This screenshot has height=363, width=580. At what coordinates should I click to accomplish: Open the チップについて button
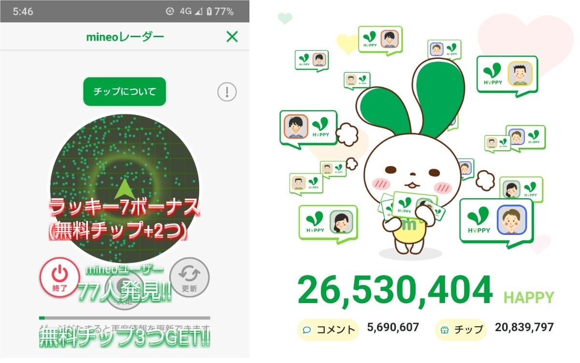(125, 91)
